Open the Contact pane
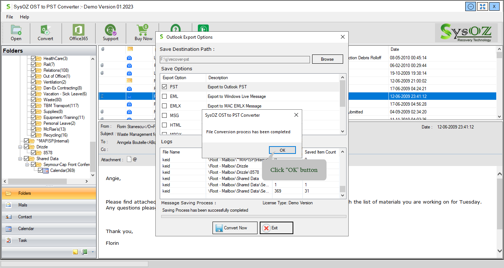504x268 pixels. click(x=25, y=217)
